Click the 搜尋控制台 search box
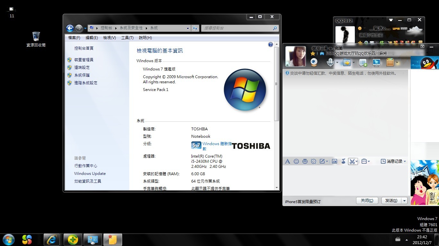The height and width of the screenshot is (246, 439). point(240,28)
